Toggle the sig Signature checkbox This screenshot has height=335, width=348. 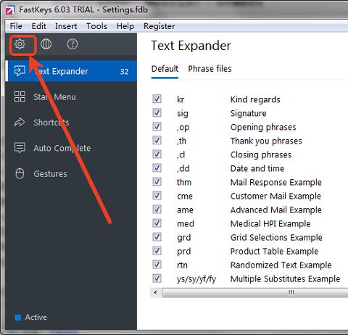point(157,112)
